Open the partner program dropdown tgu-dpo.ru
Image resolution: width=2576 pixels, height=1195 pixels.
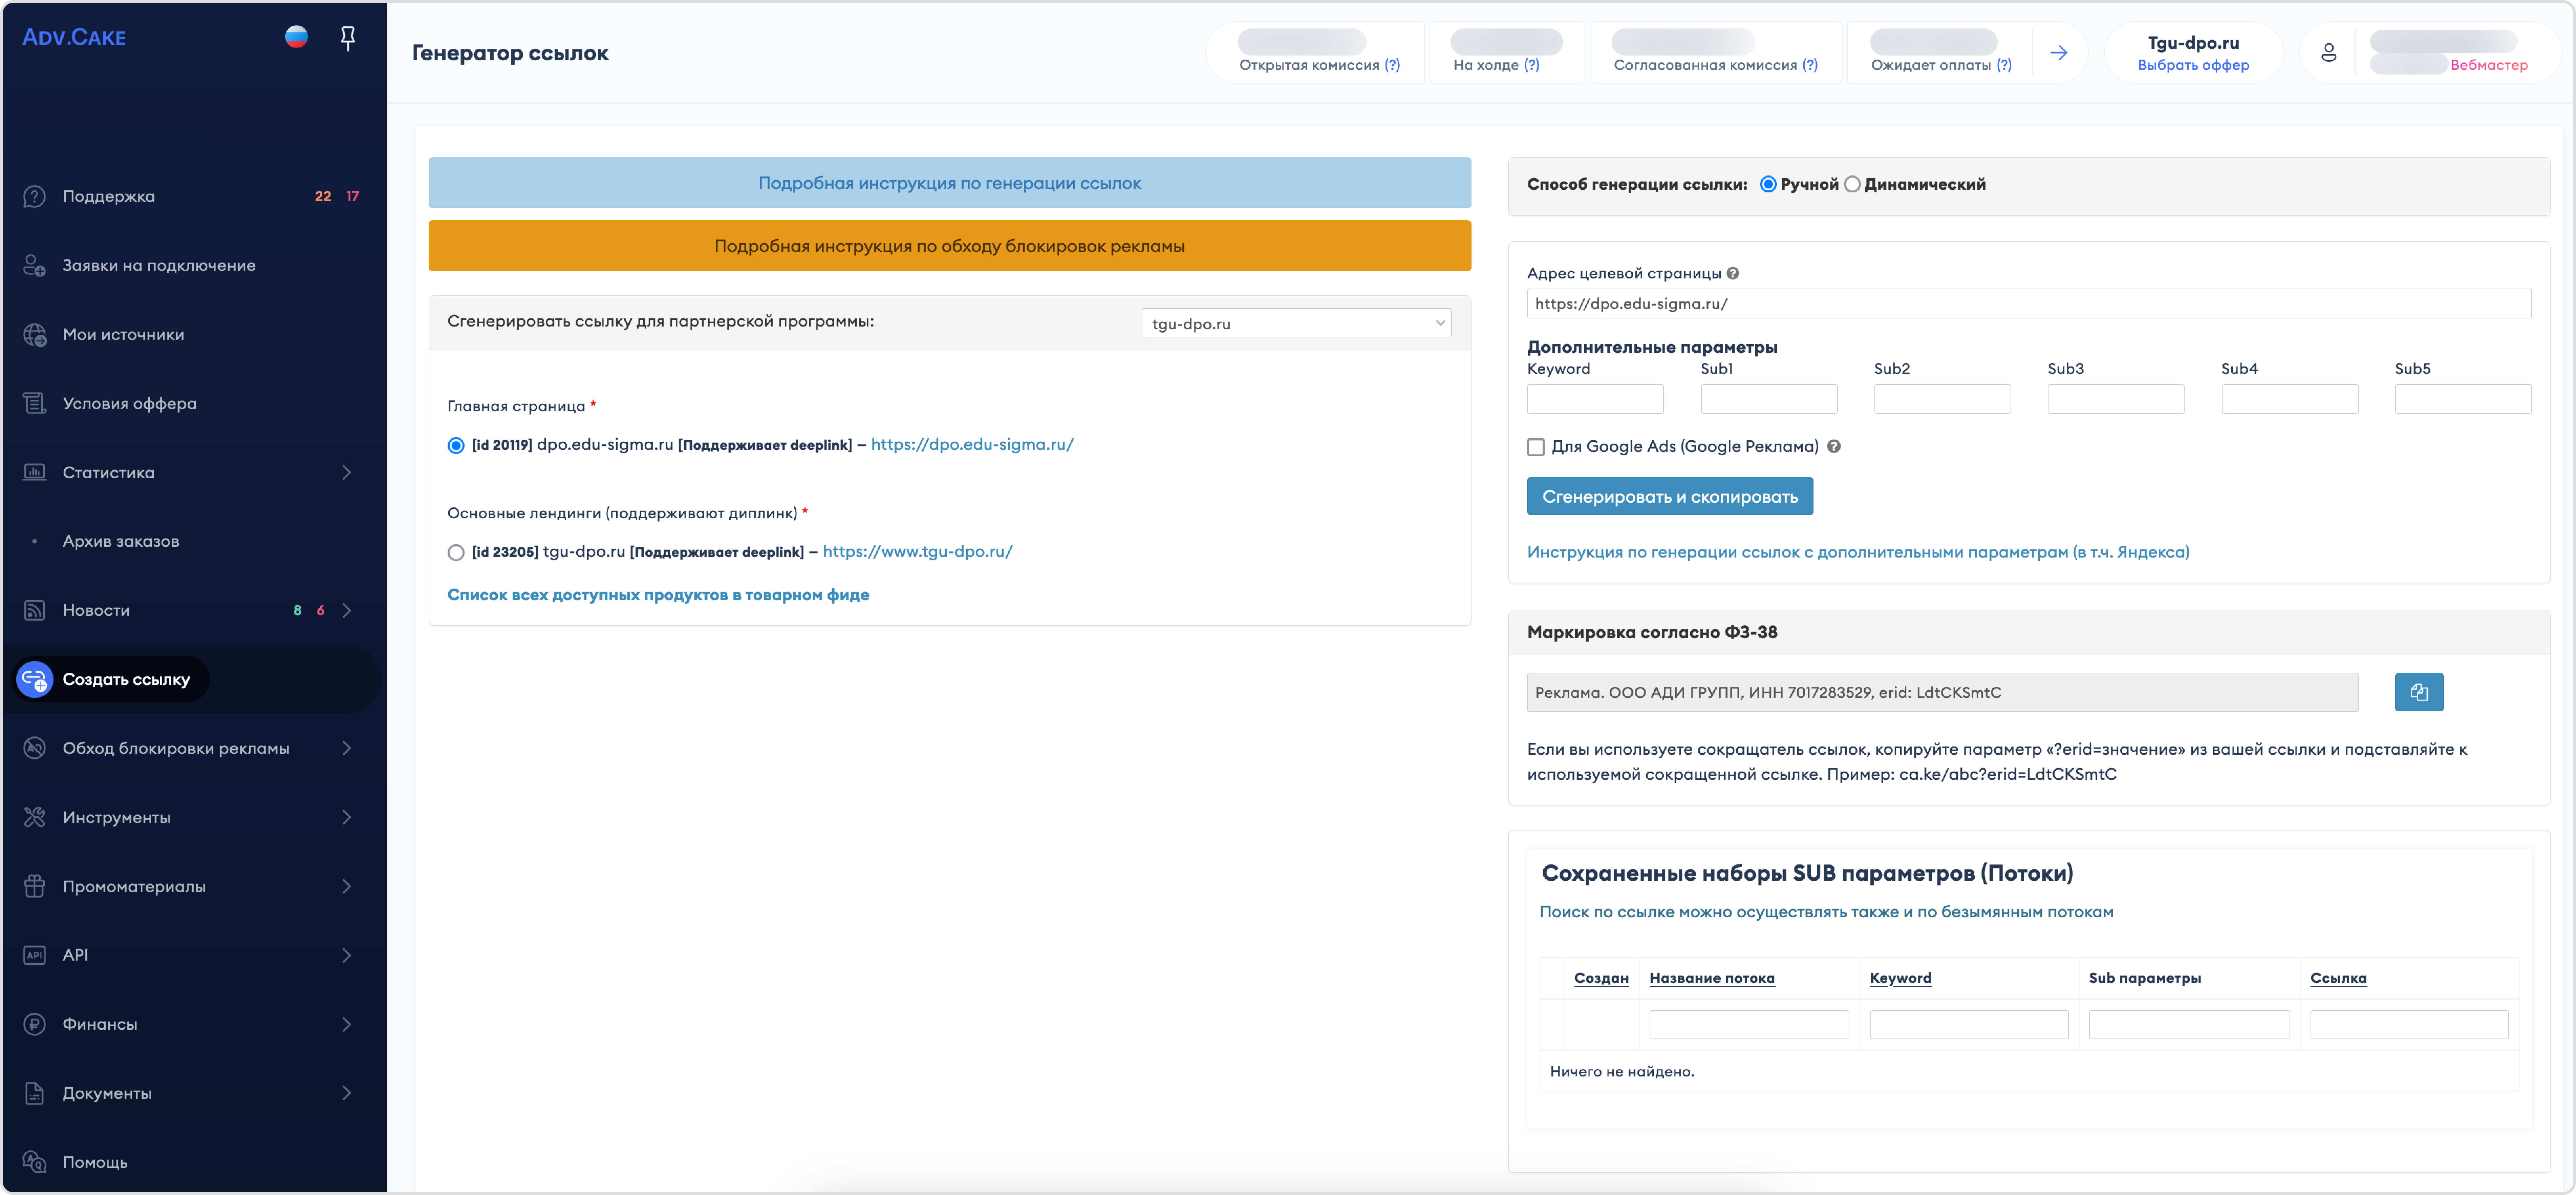[1296, 323]
